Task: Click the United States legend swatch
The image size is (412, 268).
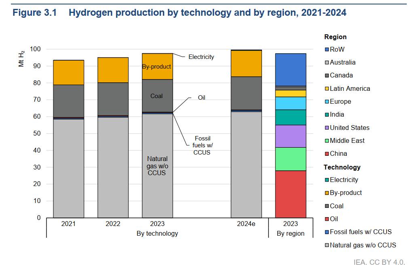Action: (x=327, y=128)
